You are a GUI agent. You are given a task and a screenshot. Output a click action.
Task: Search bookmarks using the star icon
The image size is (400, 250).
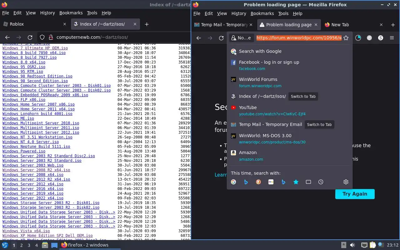click(296, 182)
